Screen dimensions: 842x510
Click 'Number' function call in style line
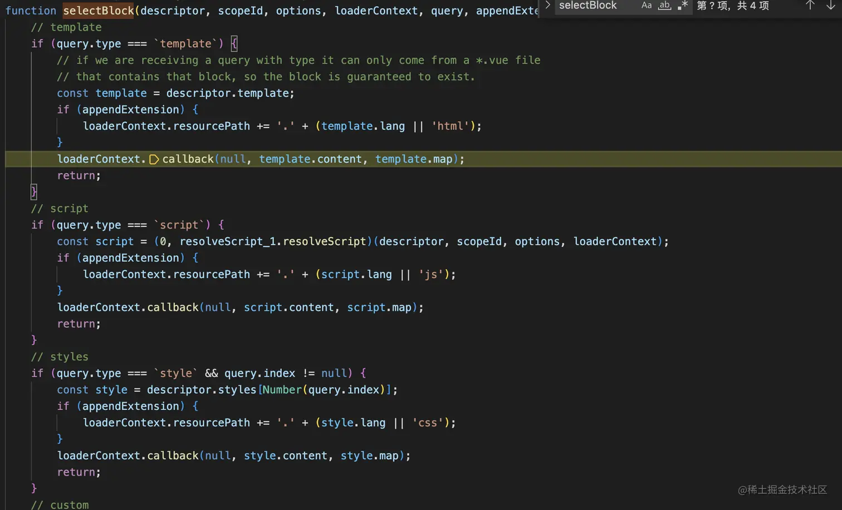(x=282, y=390)
